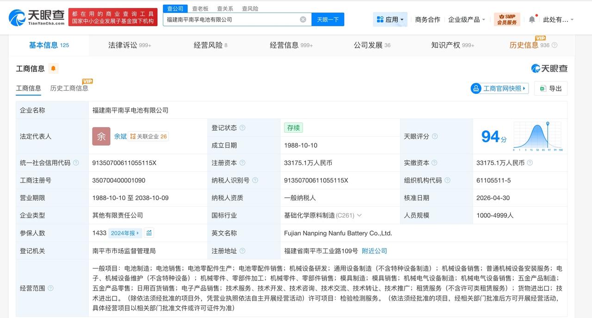This screenshot has height=318, width=592.
Task: Click the 附近公司 link
Action: [374, 251]
